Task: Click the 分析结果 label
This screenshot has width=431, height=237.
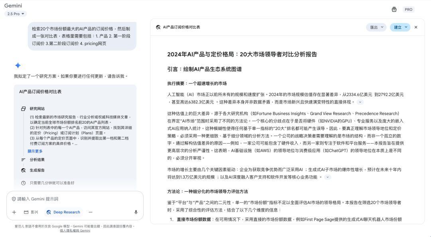Action: [37, 160]
